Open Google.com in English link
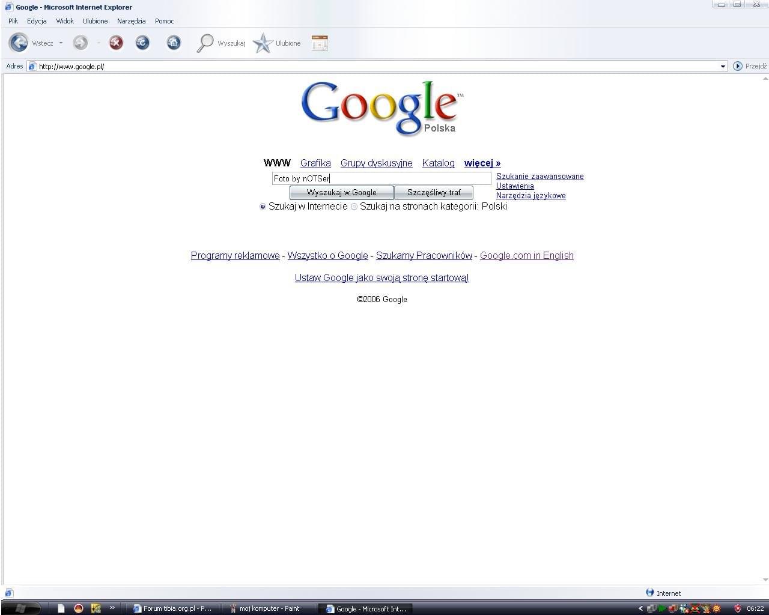This screenshot has height=615, width=769. (527, 255)
